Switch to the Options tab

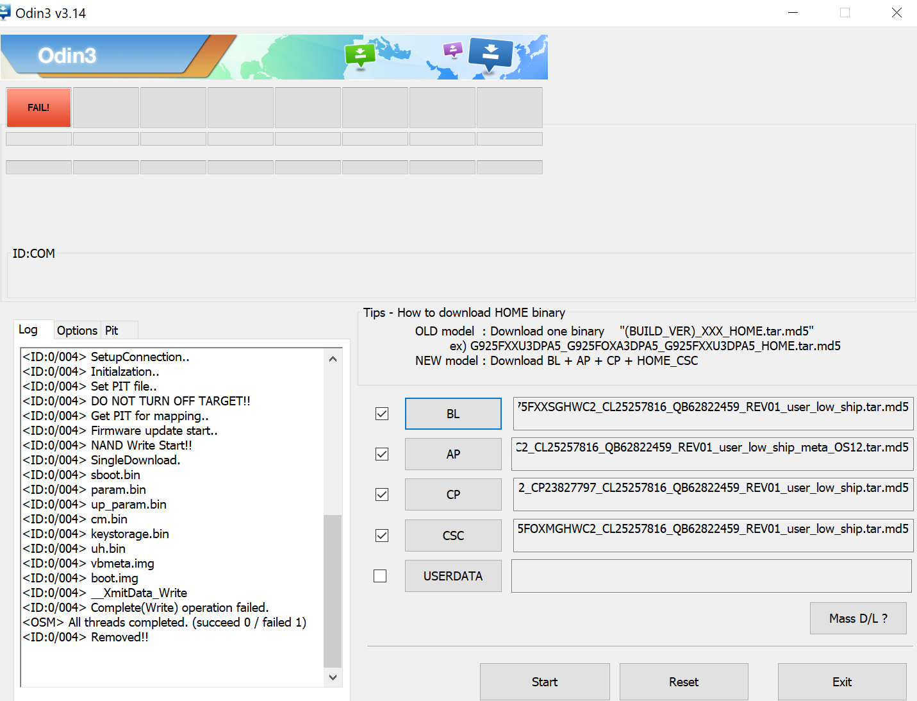click(x=77, y=330)
